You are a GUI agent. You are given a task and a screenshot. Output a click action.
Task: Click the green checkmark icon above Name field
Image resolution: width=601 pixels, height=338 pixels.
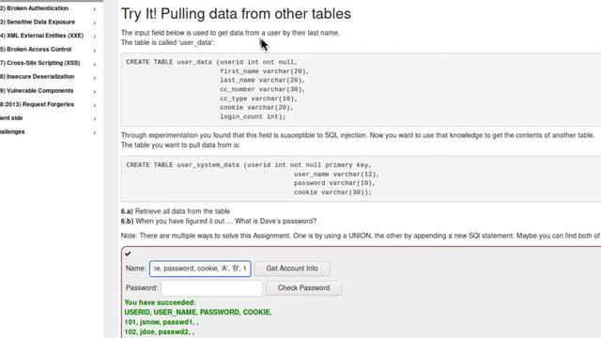128,253
